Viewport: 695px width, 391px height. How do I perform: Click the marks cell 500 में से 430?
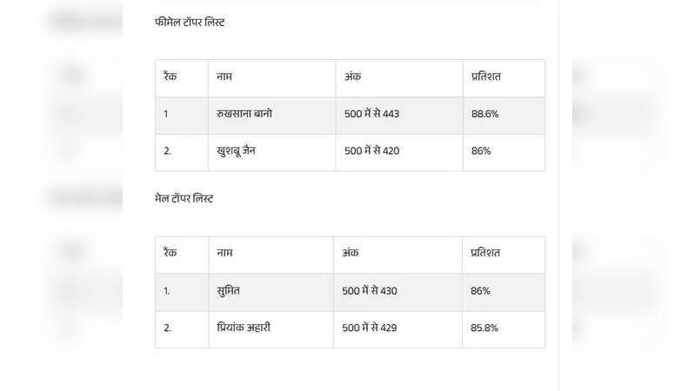(371, 291)
